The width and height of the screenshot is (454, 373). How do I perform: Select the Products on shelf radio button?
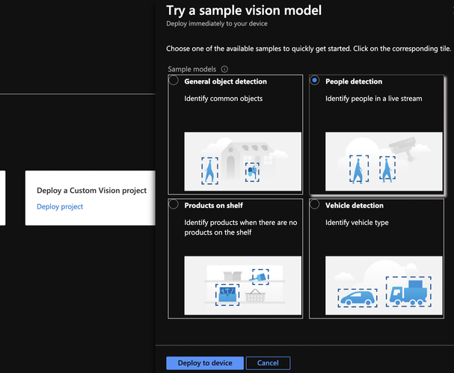[174, 204]
